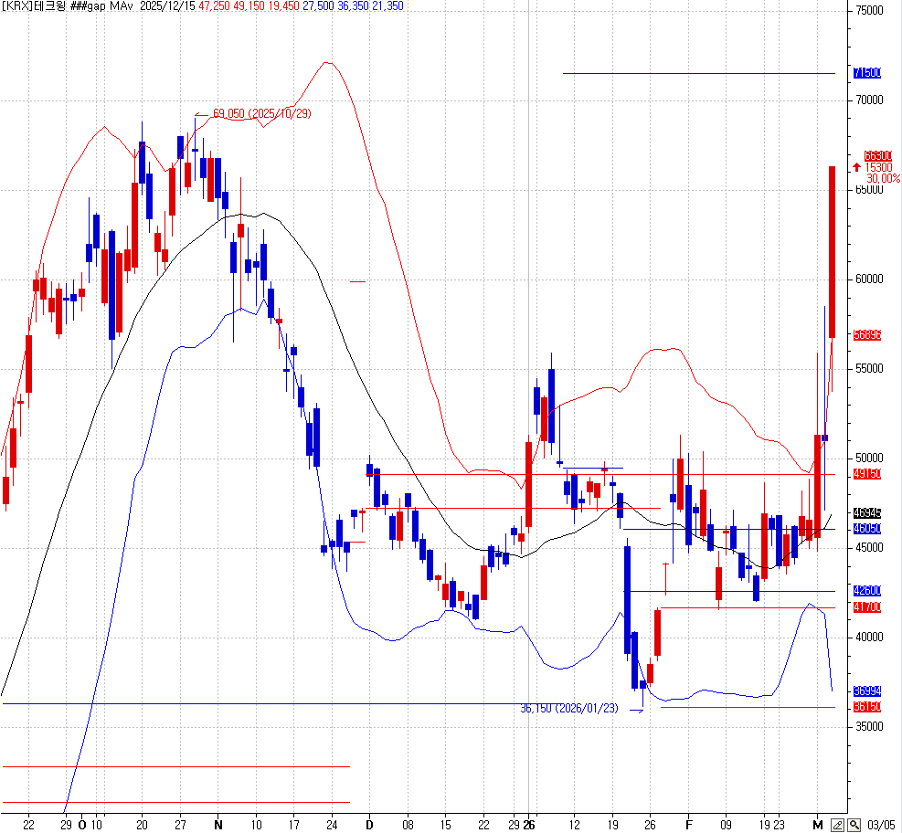Click the pencil drawing tool icon
Screen dimensions: 902x833
[x=837, y=825]
